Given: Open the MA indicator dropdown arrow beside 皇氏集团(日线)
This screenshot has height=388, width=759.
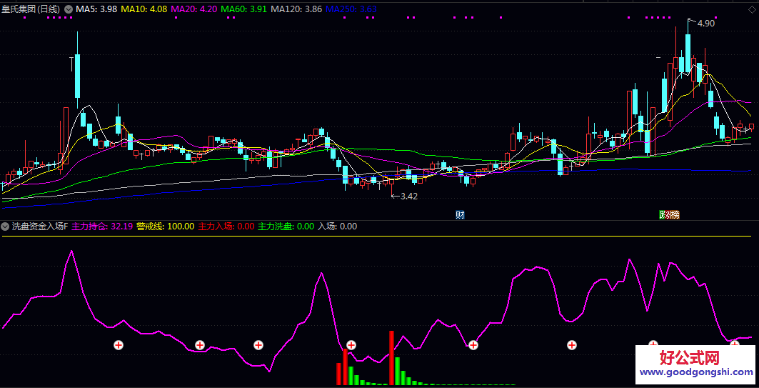Looking at the screenshot, I should coord(69,9).
